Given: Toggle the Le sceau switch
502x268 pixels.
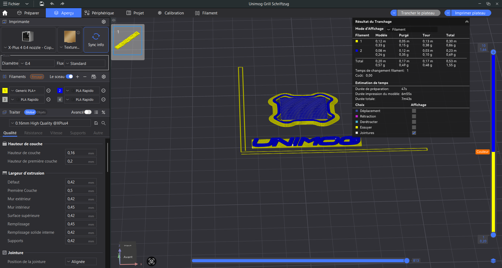Looking at the screenshot, I should tap(69, 77).
